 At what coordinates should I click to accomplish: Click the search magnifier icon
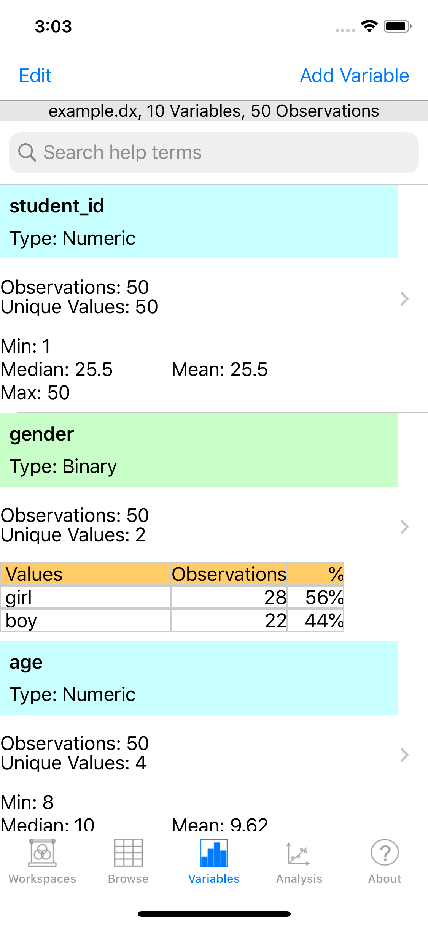pyautogui.click(x=27, y=152)
